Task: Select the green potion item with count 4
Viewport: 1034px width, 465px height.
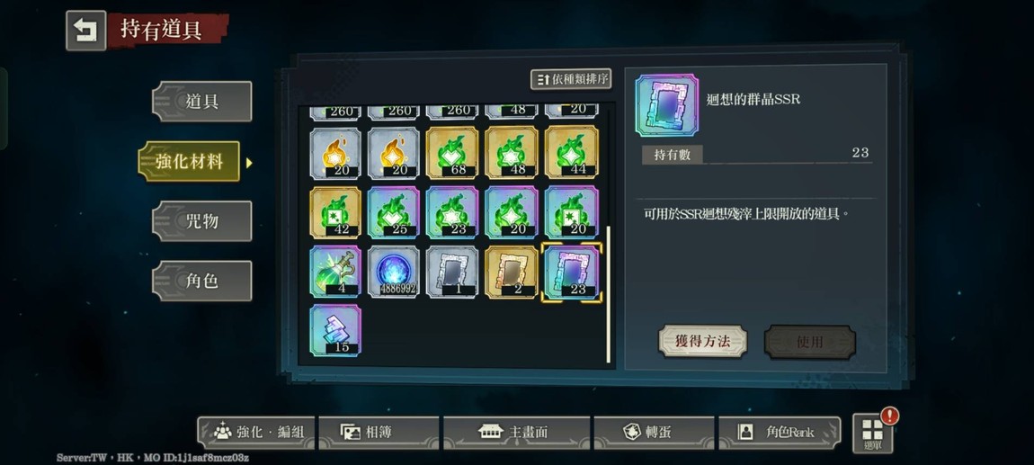Action: [335, 272]
